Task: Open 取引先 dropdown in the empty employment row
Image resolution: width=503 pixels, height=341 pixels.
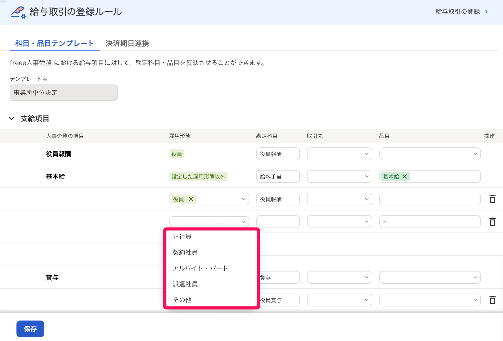Action: pyautogui.click(x=340, y=222)
